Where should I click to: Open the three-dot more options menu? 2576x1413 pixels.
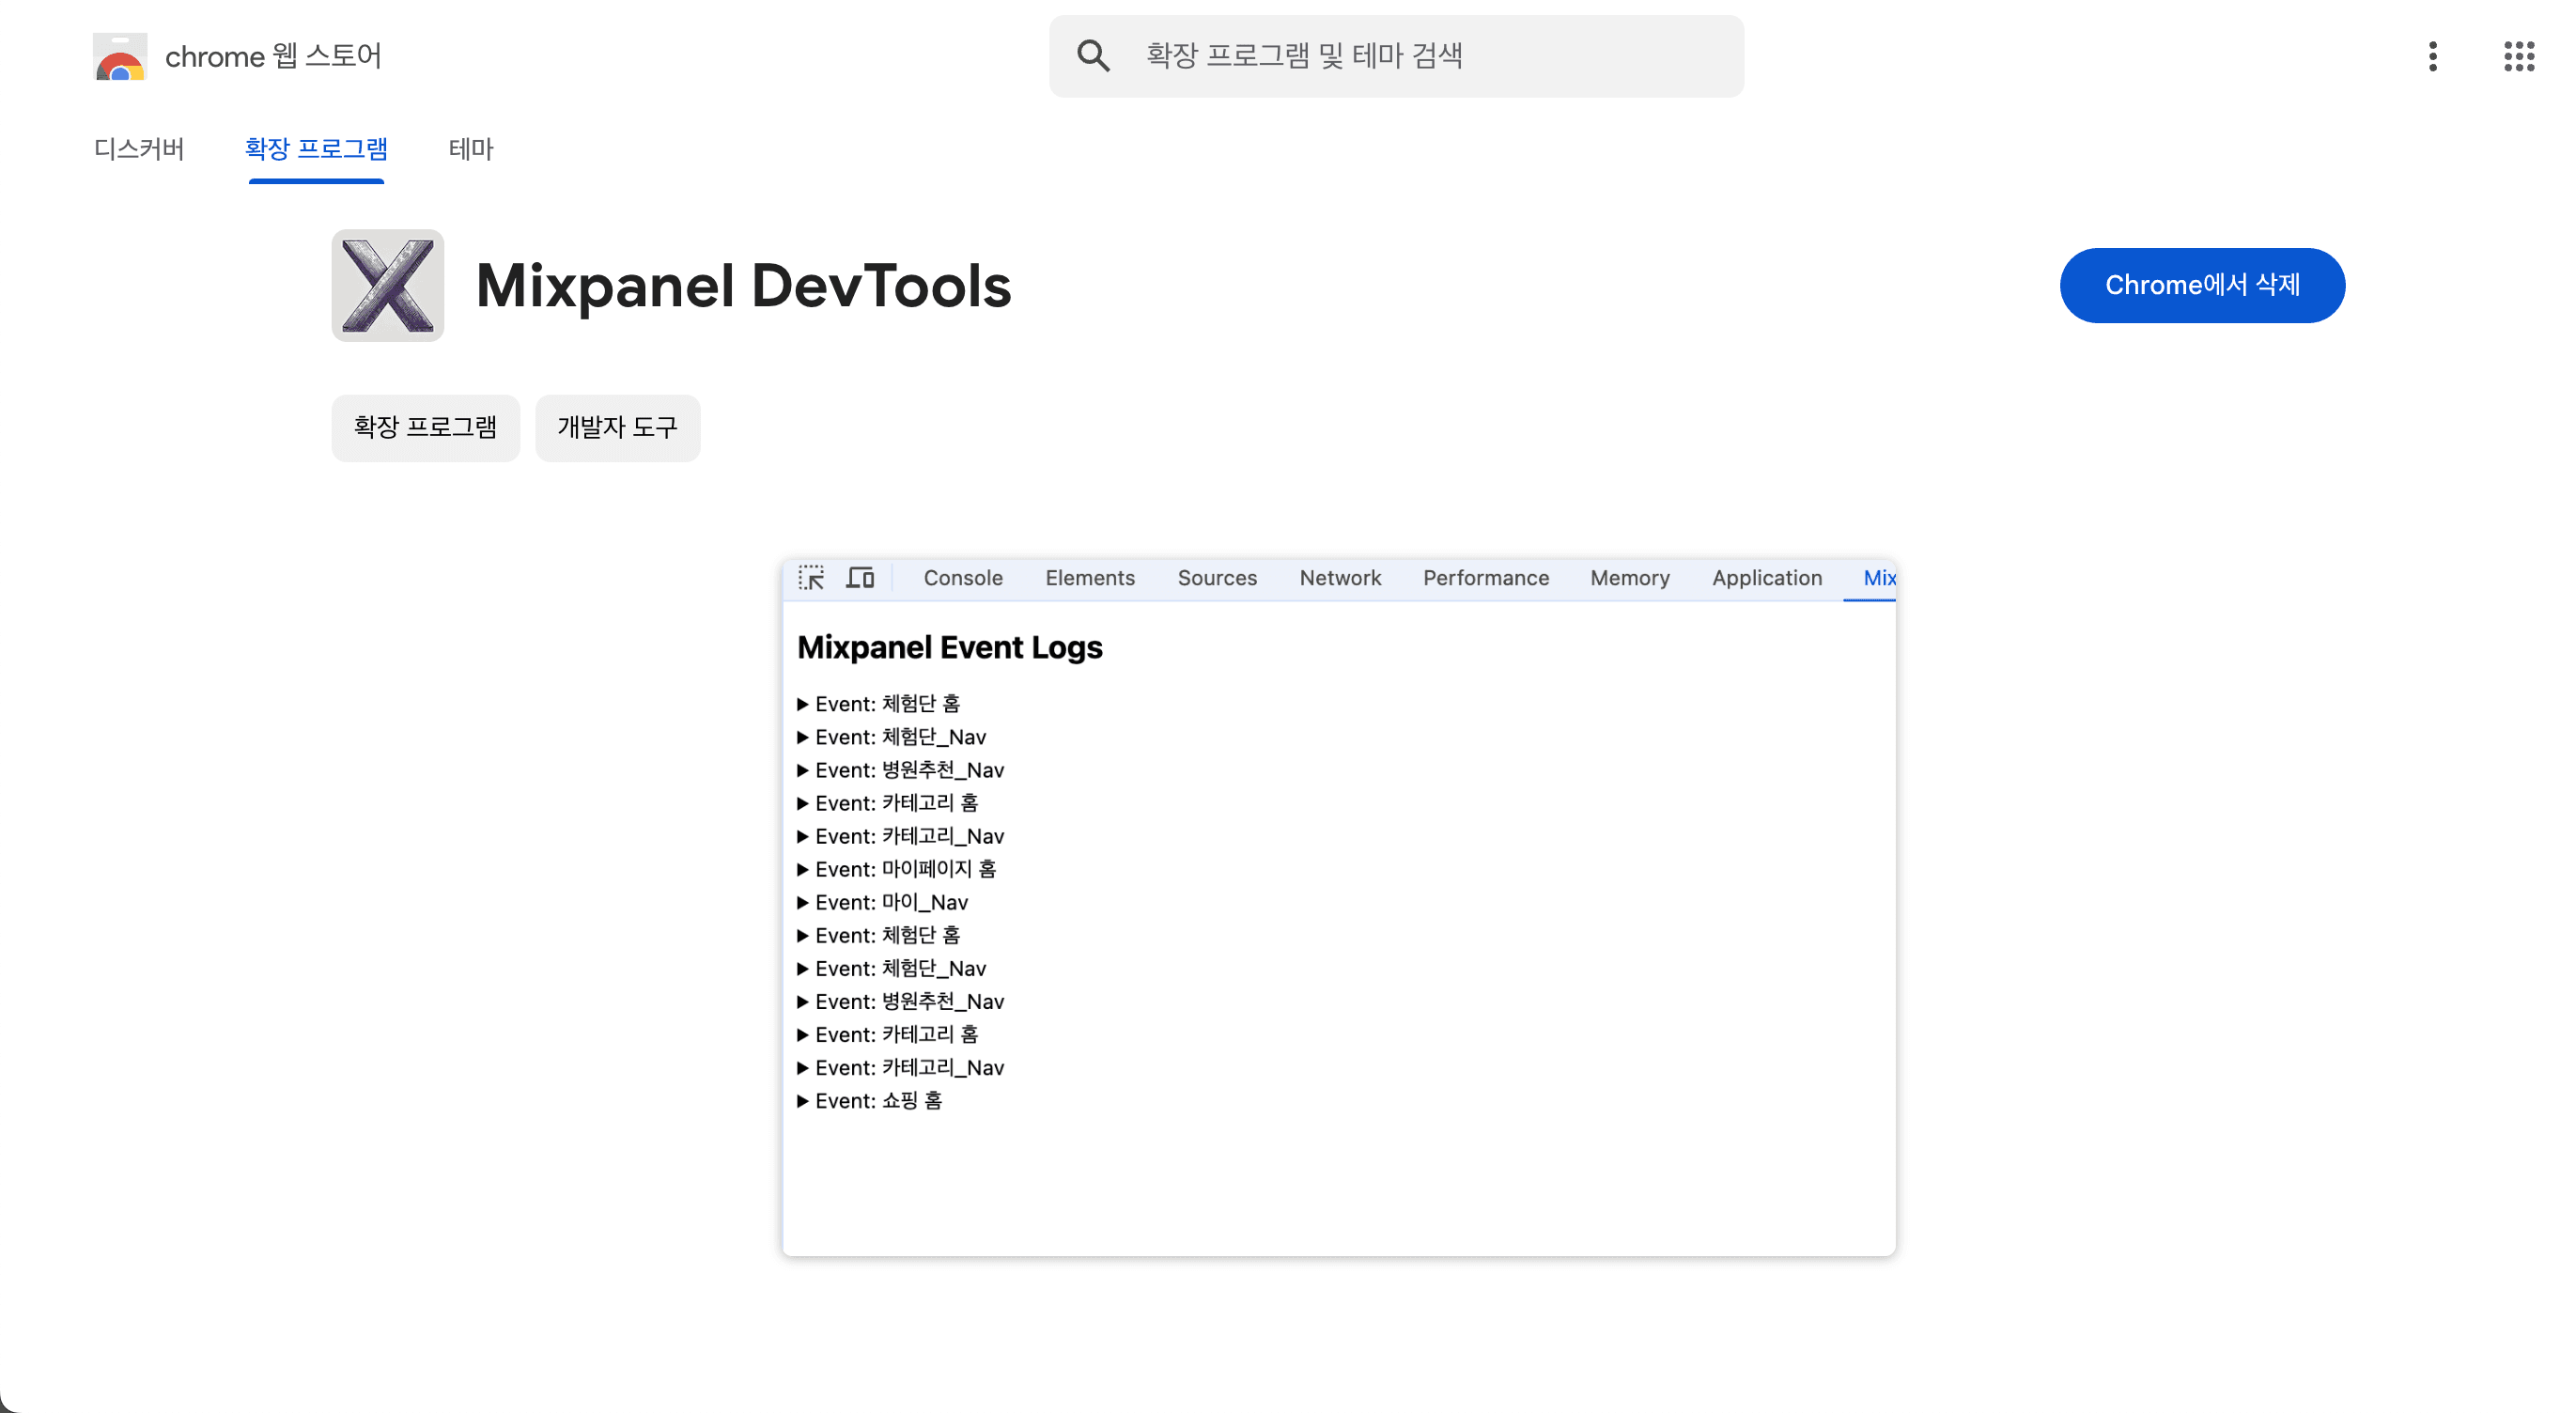2432,56
